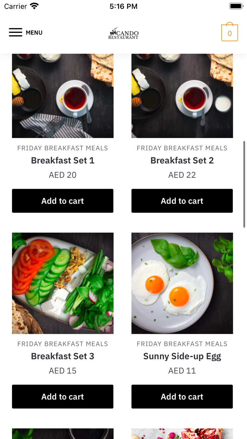Open Breakfast Set 1 product image
This screenshot has width=247, height=439.
tap(62, 95)
